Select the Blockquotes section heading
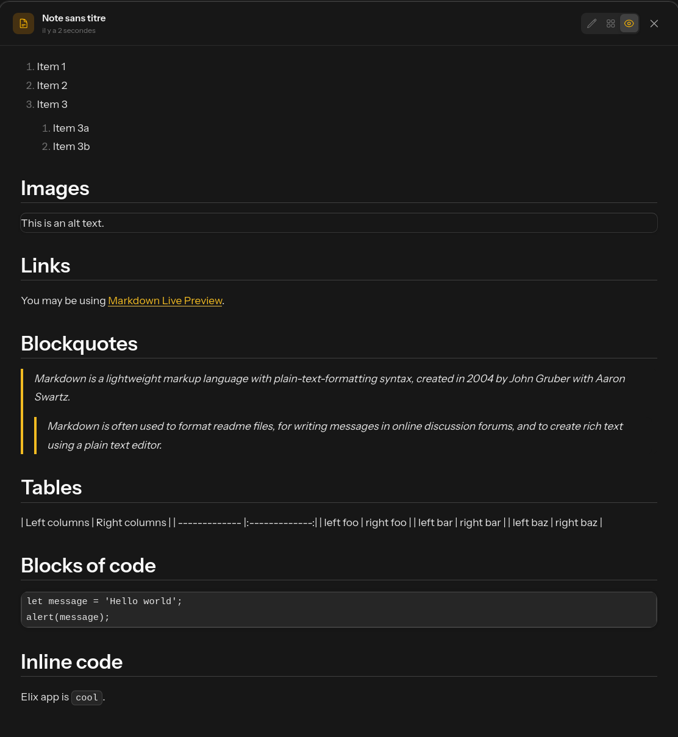This screenshot has width=678, height=737. tap(79, 343)
